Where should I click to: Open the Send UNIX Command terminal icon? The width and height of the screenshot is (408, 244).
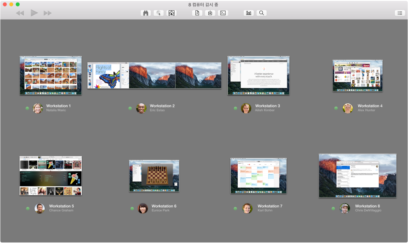click(223, 13)
